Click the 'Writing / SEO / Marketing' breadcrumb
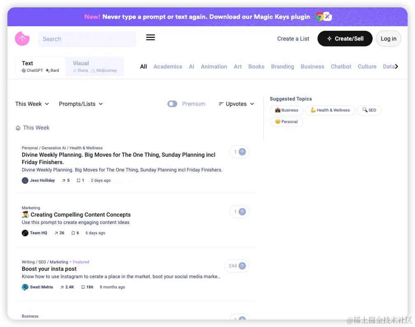 point(45,262)
